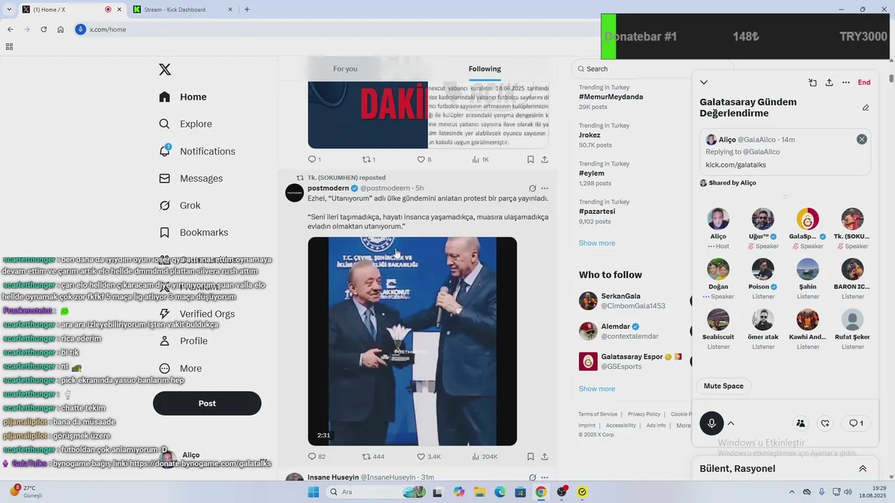This screenshot has height=503, width=895.
Task: Open Grok in the sidebar
Action: (x=180, y=205)
